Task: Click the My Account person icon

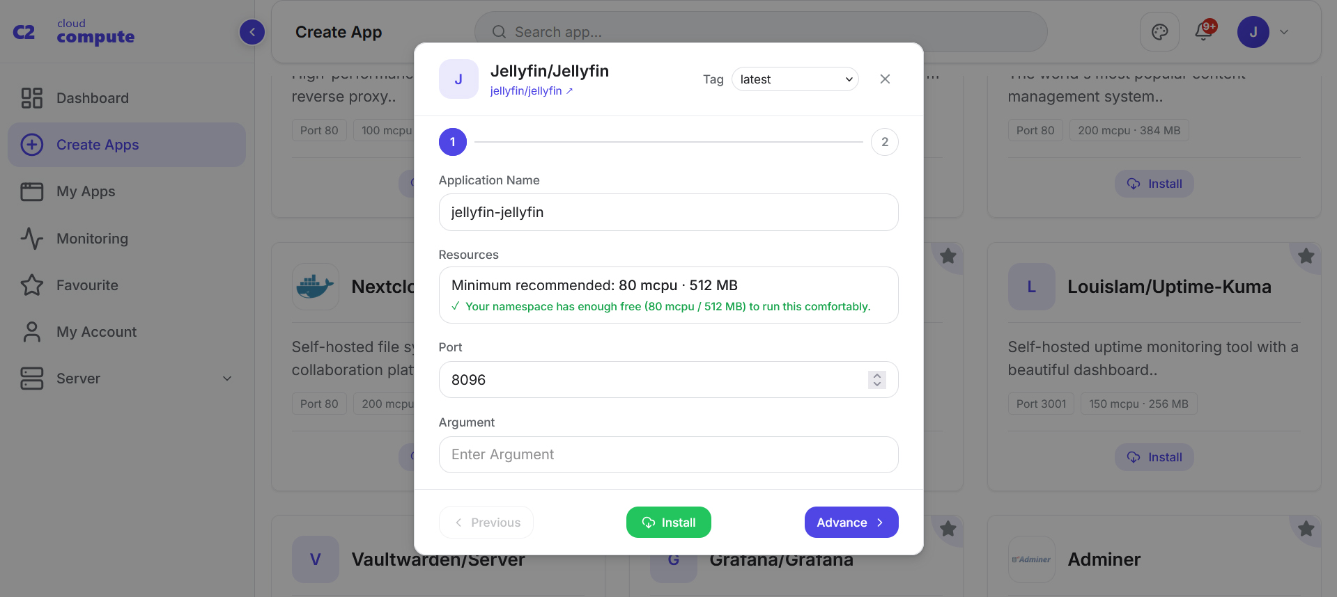Action: click(32, 332)
